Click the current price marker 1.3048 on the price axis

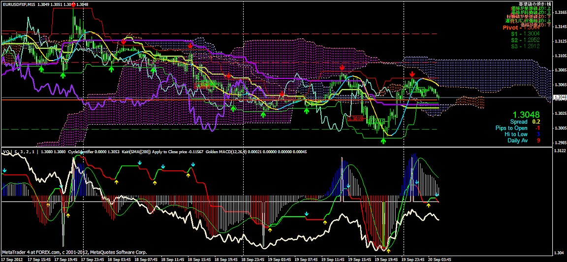(559, 98)
